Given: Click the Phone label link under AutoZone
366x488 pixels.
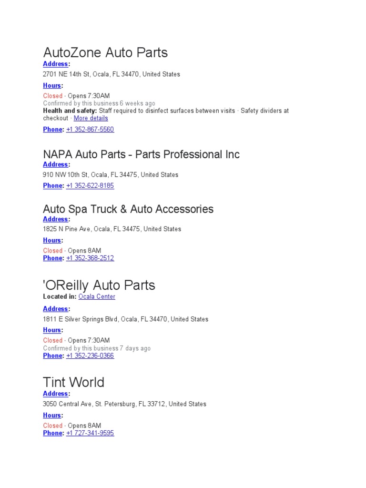Looking at the screenshot, I should [x=52, y=130].
